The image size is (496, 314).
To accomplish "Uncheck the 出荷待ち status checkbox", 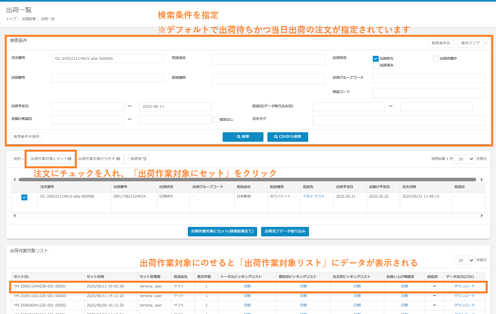I will pos(376,59).
